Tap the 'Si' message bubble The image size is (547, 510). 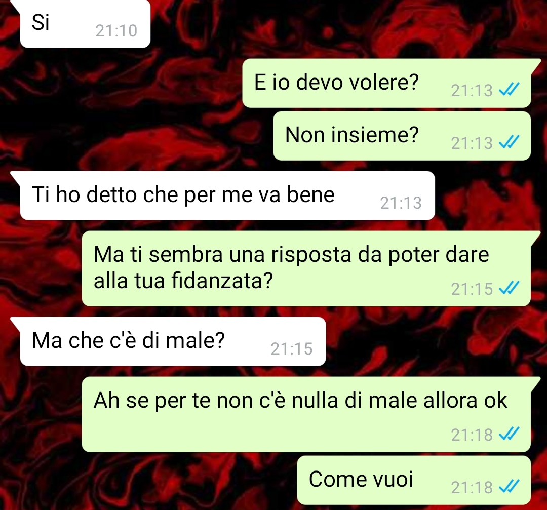pos(85,24)
